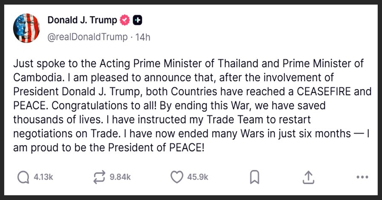The height and width of the screenshot is (200, 382).
Task: Open the Donald J. Trump display name
Action: [x=82, y=20]
